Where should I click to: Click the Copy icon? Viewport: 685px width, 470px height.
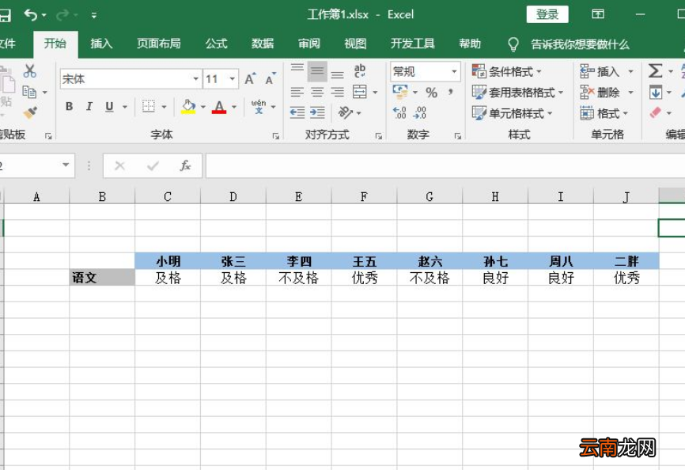click(x=29, y=92)
